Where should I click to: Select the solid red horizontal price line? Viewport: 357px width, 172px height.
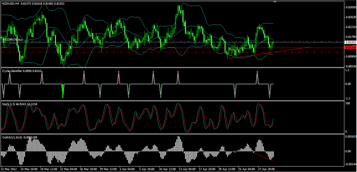(172, 48)
